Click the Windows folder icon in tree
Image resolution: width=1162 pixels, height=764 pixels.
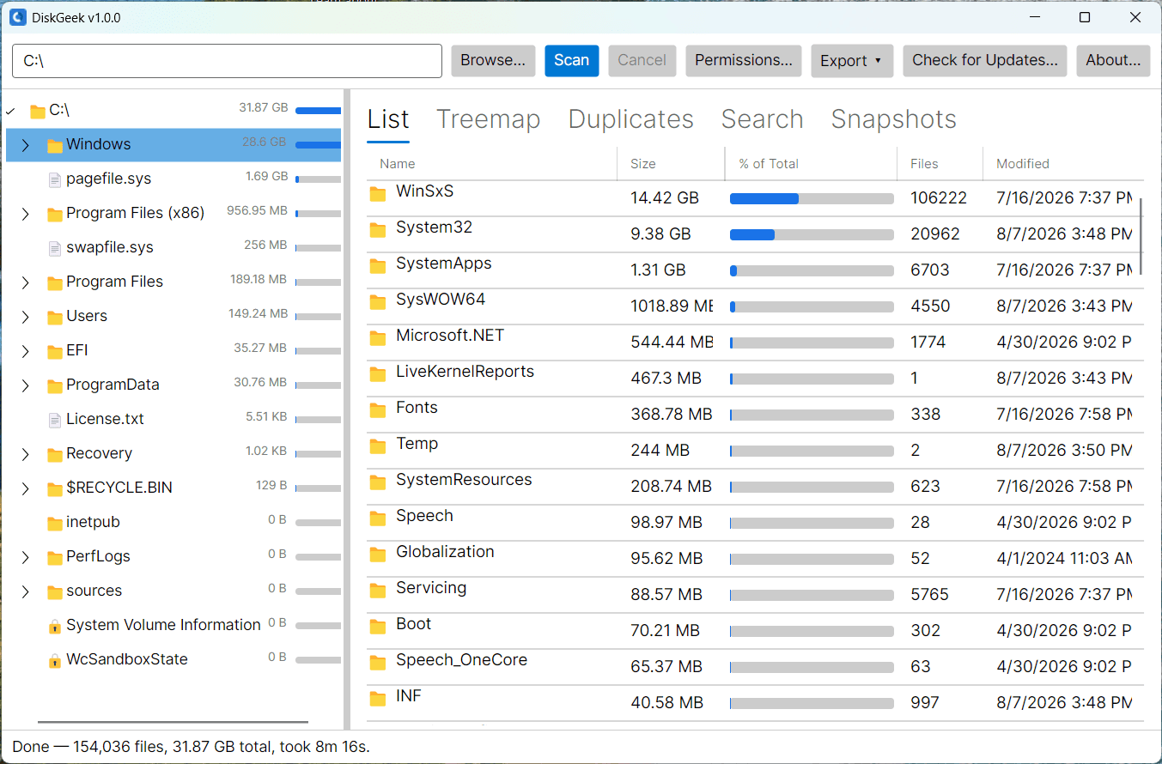(x=55, y=145)
